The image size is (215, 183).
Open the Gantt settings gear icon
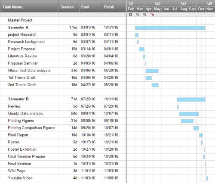pyautogui.click(x=130, y=15)
